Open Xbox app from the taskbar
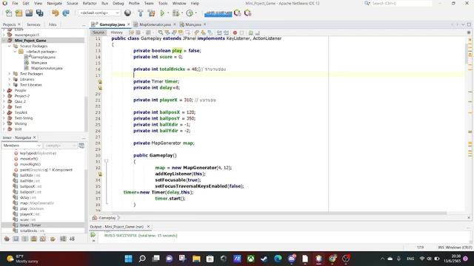474x266 pixels. tap(250, 259)
